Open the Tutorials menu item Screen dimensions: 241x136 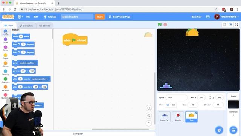(x=50, y=17)
